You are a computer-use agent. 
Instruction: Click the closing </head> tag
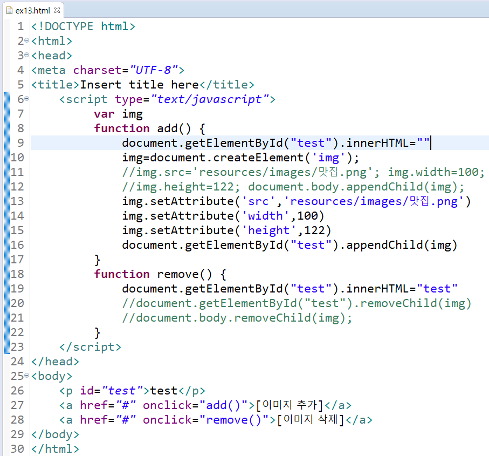click(x=55, y=362)
